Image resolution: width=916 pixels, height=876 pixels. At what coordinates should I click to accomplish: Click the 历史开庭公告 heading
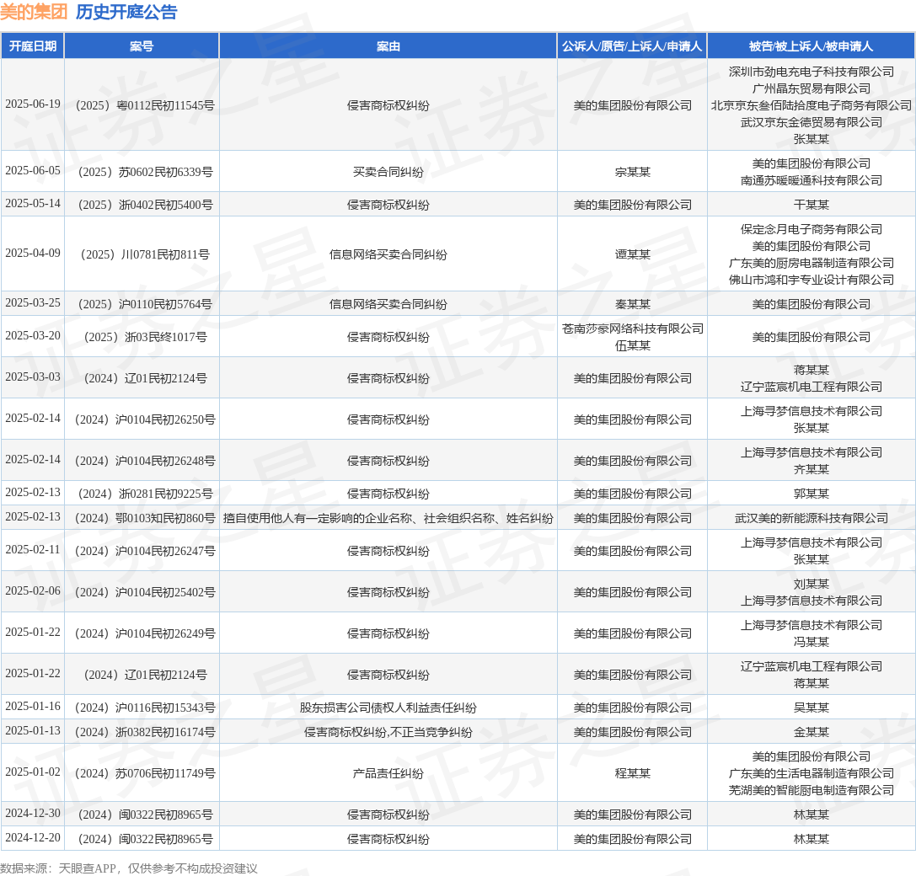pyautogui.click(x=126, y=12)
